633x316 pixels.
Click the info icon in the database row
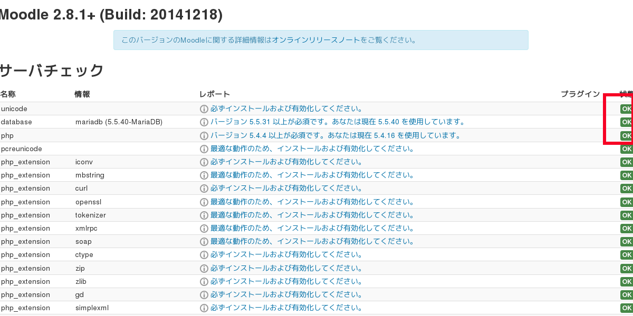(x=204, y=122)
